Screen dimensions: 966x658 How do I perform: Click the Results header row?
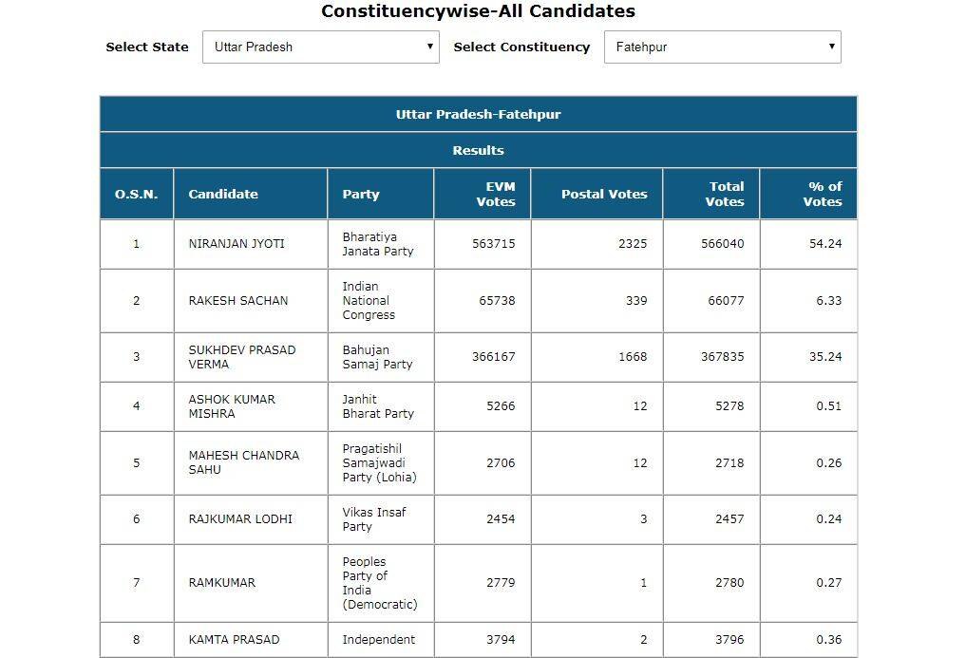pyautogui.click(x=478, y=150)
